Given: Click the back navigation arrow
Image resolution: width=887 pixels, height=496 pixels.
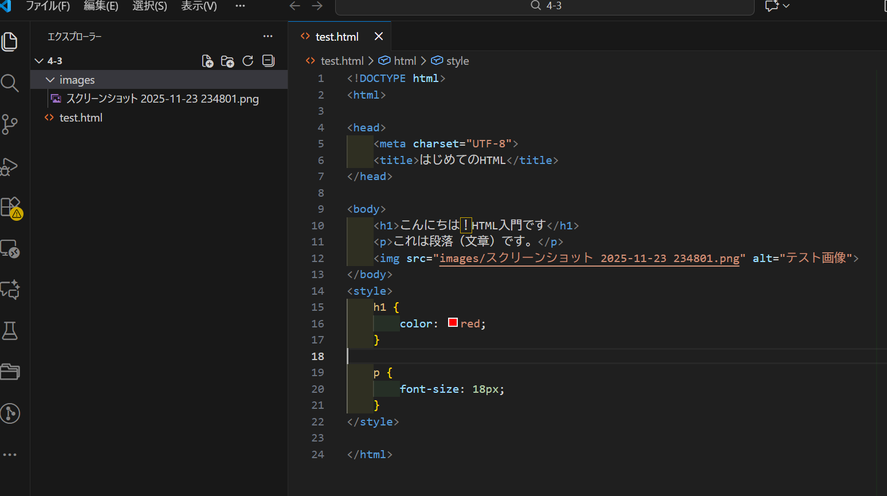Looking at the screenshot, I should (295, 6).
